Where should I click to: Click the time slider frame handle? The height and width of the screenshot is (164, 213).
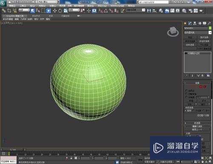(x=13, y=149)
